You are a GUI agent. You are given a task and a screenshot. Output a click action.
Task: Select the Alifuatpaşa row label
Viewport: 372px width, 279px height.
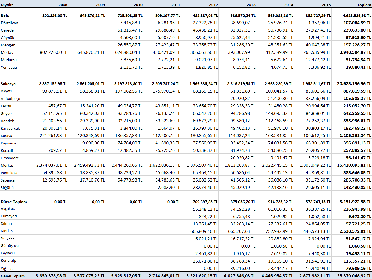(x=10, y=99)
